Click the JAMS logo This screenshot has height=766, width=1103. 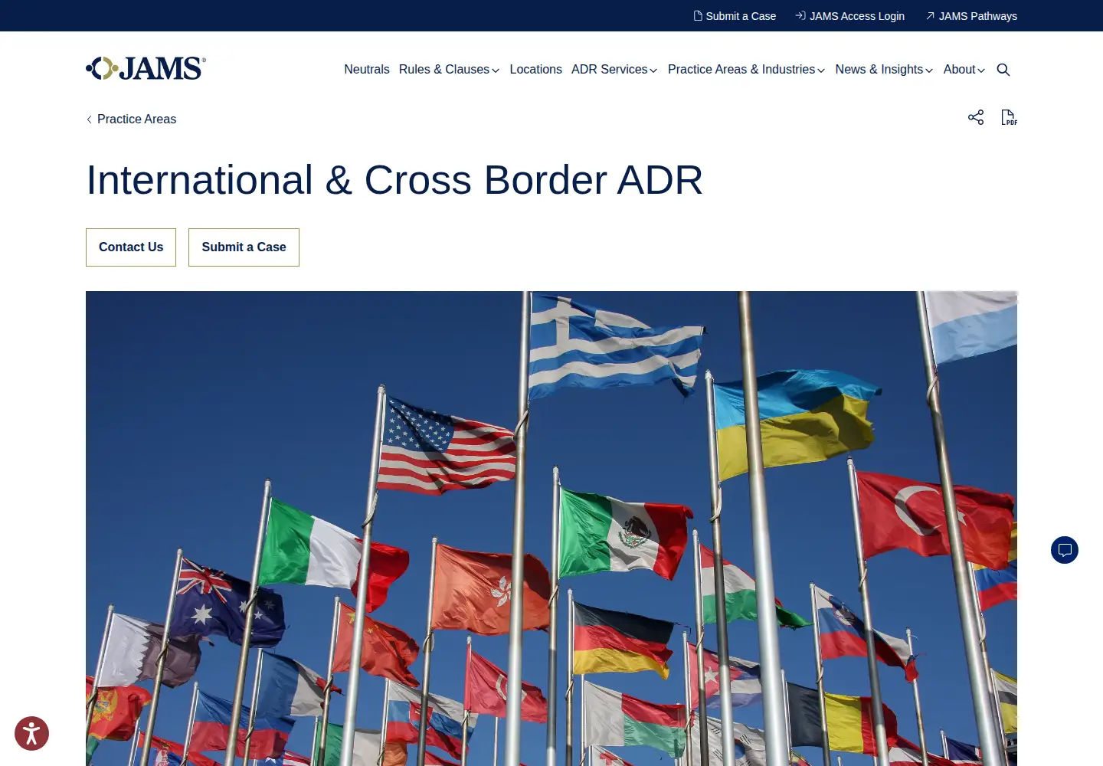click(x=146, y=69)
